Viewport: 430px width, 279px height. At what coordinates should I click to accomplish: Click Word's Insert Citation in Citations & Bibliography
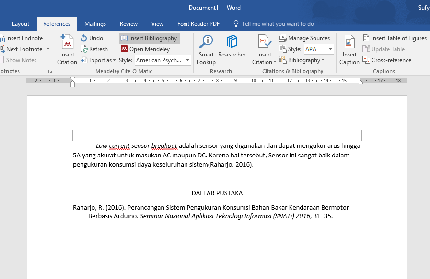coord(264,50)
